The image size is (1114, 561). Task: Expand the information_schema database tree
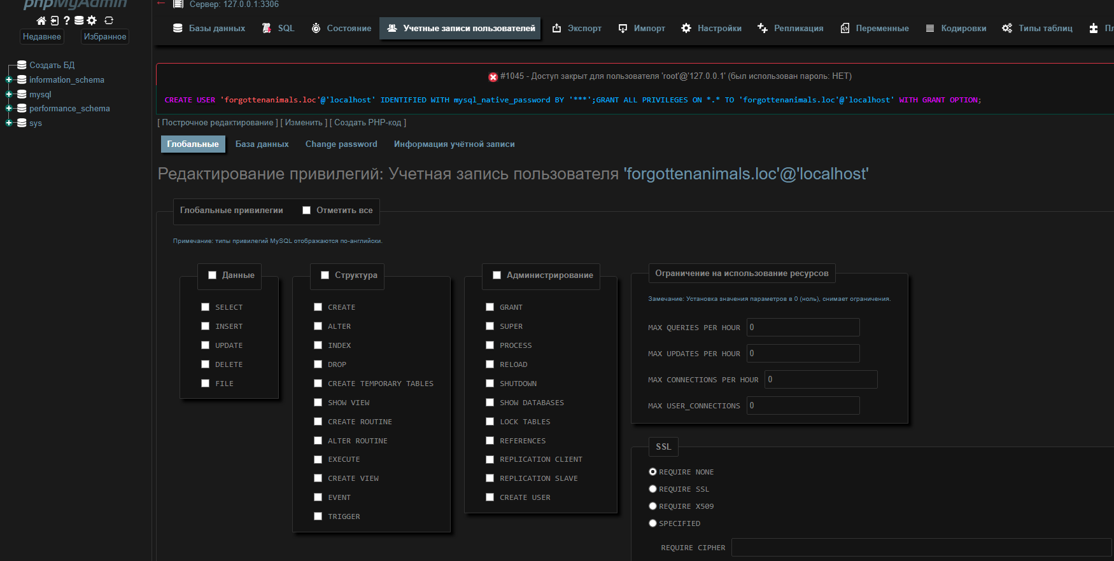tap(9, 80)
